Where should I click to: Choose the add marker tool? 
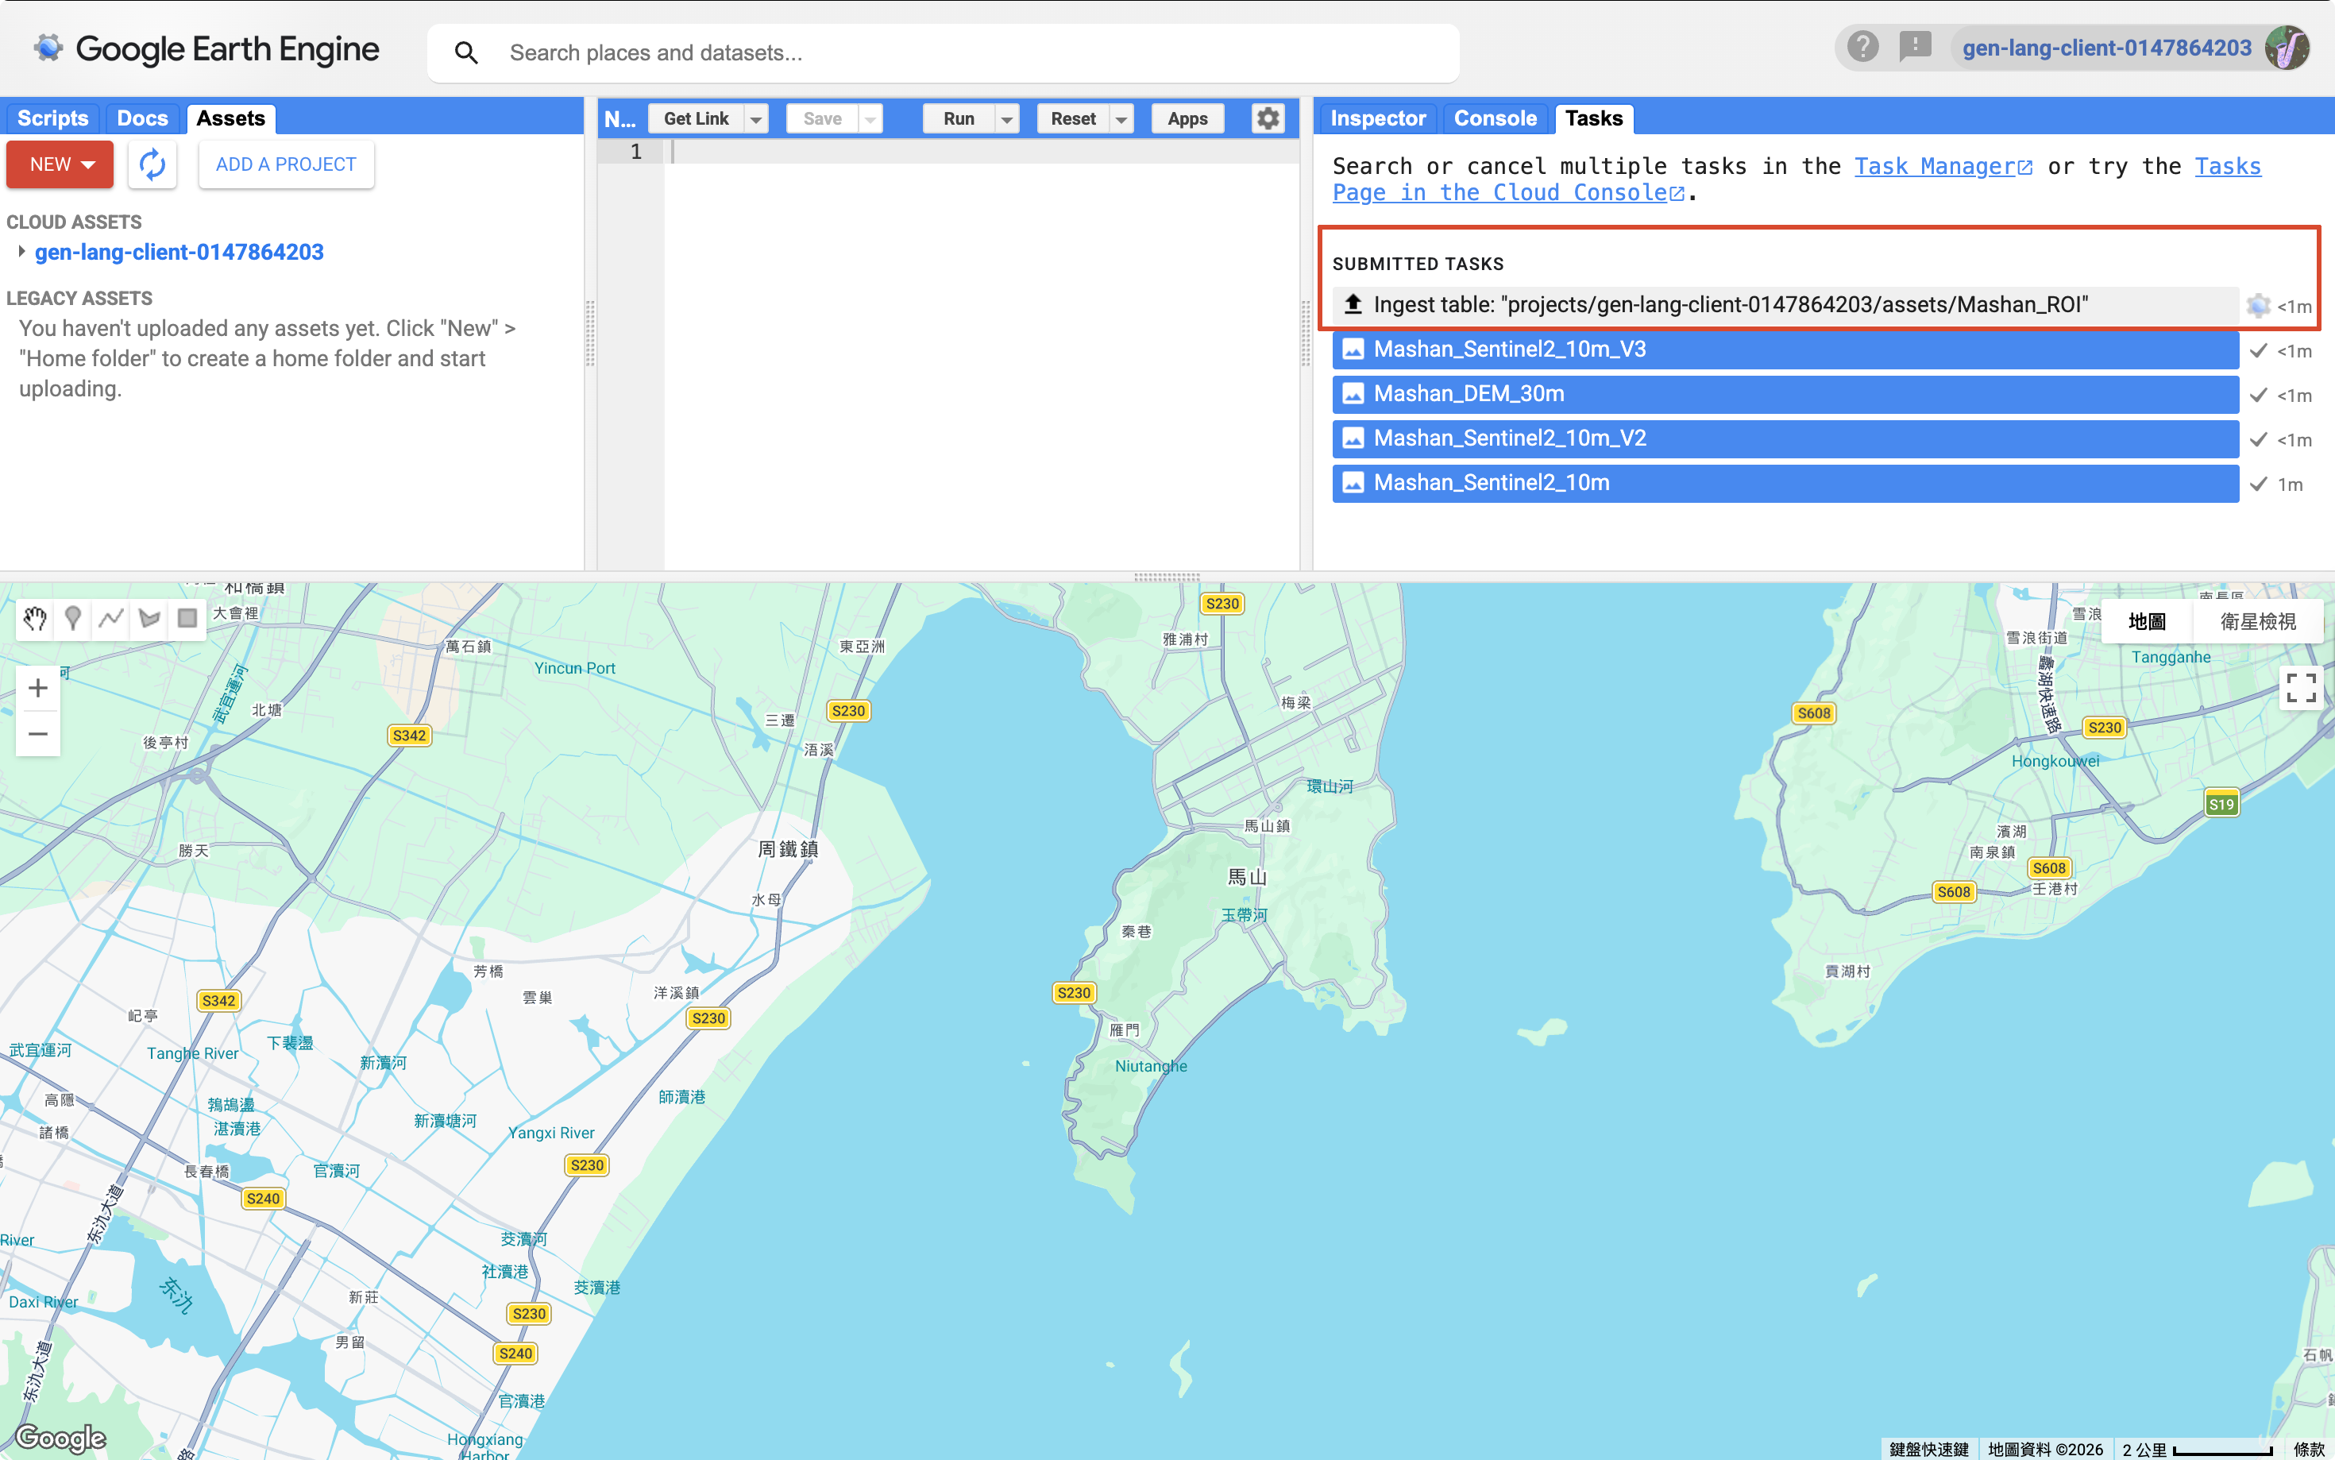pyautogui.click(x=73, y=618)
